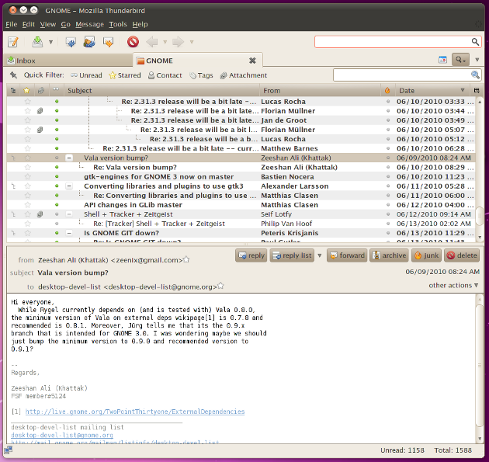The height and width of the screenshot is (462, 489).
Task: Star the sender Zeeshan Ali contact
Action: [x=186, y=259]
